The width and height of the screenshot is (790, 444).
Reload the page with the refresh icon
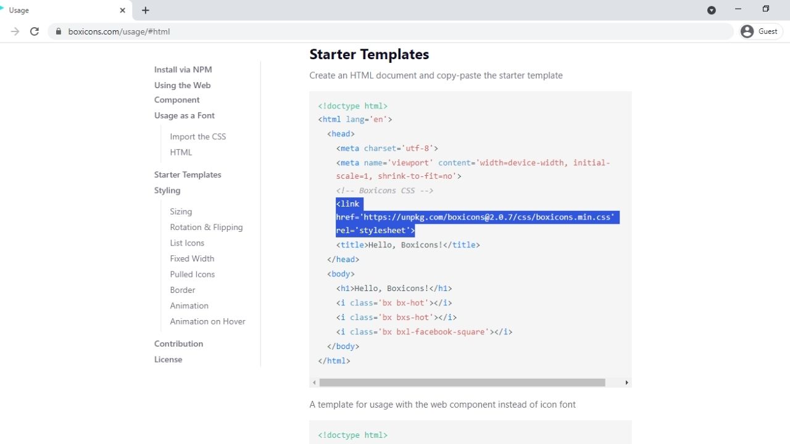35,31
